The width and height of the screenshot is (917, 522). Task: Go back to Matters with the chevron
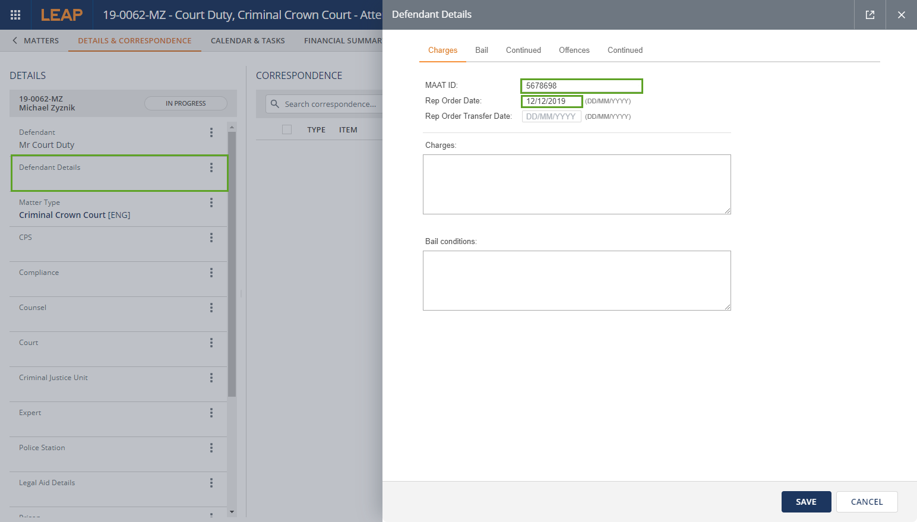[x=15, y=40]
